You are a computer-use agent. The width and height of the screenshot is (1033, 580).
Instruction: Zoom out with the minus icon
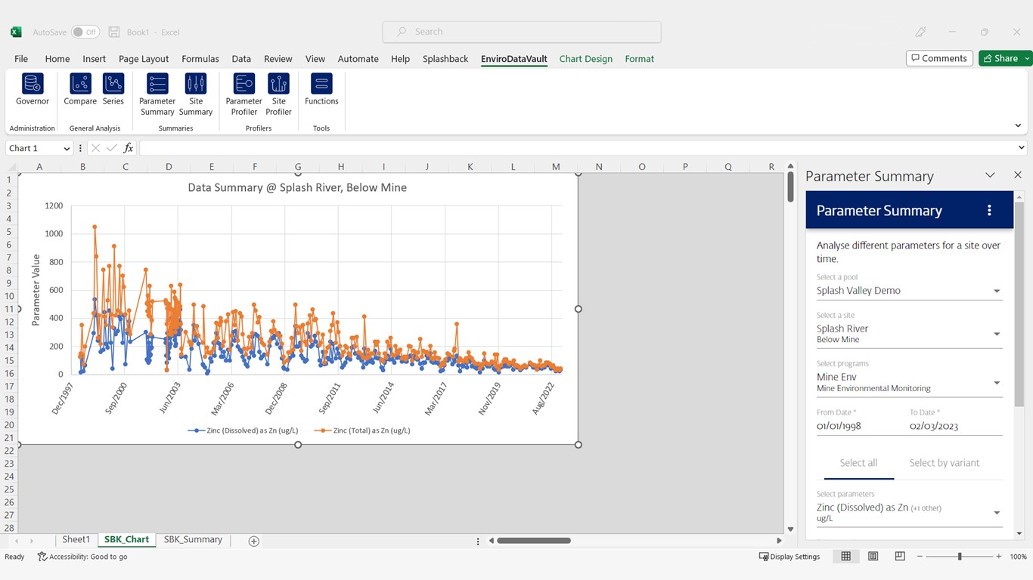coord(920,557)
